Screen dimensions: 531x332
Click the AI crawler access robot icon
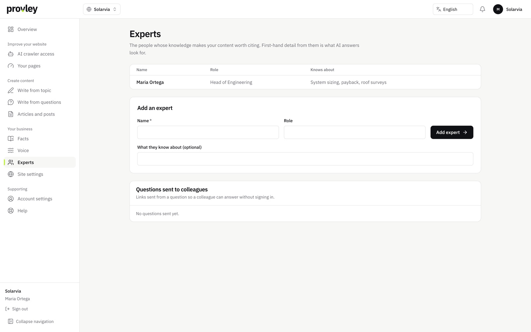pyautogui.click(x=11, y=54)
